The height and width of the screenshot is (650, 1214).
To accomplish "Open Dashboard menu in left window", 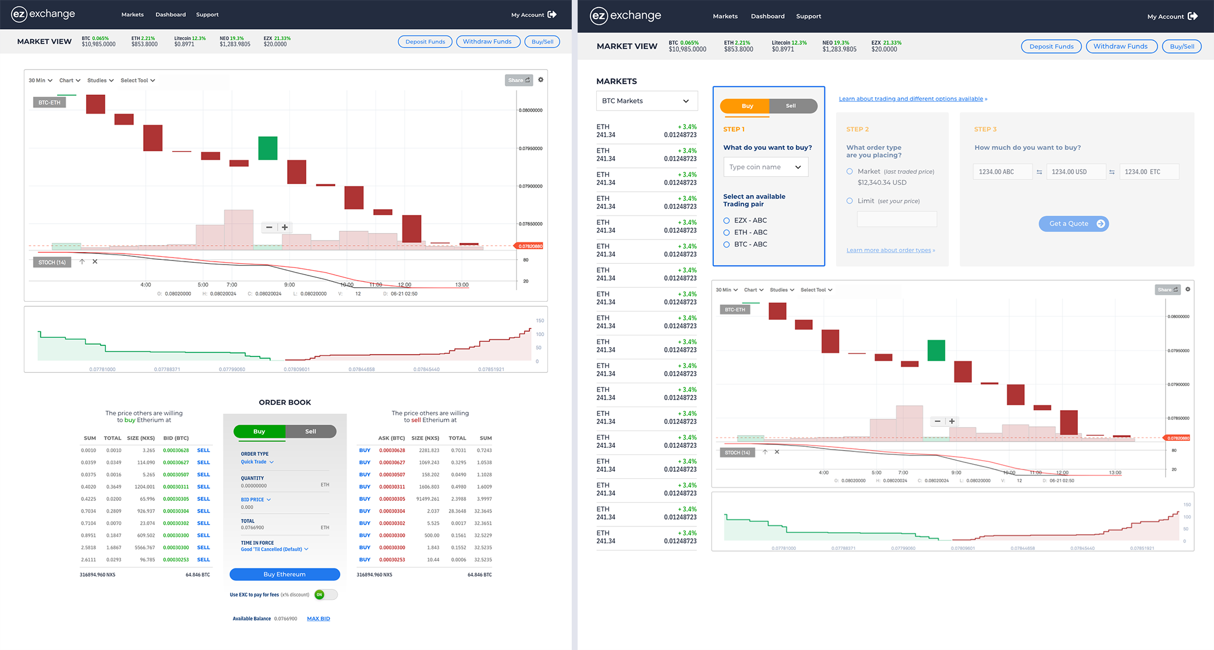I will pyautogui.click(x=171, y=15).
